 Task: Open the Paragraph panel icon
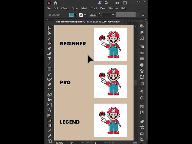pos(142,92)
